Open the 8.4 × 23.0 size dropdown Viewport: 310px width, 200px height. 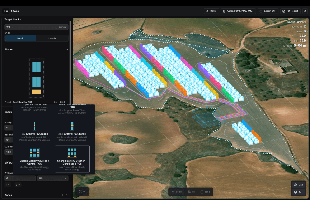pyautogui.click(x=61, y=102)
